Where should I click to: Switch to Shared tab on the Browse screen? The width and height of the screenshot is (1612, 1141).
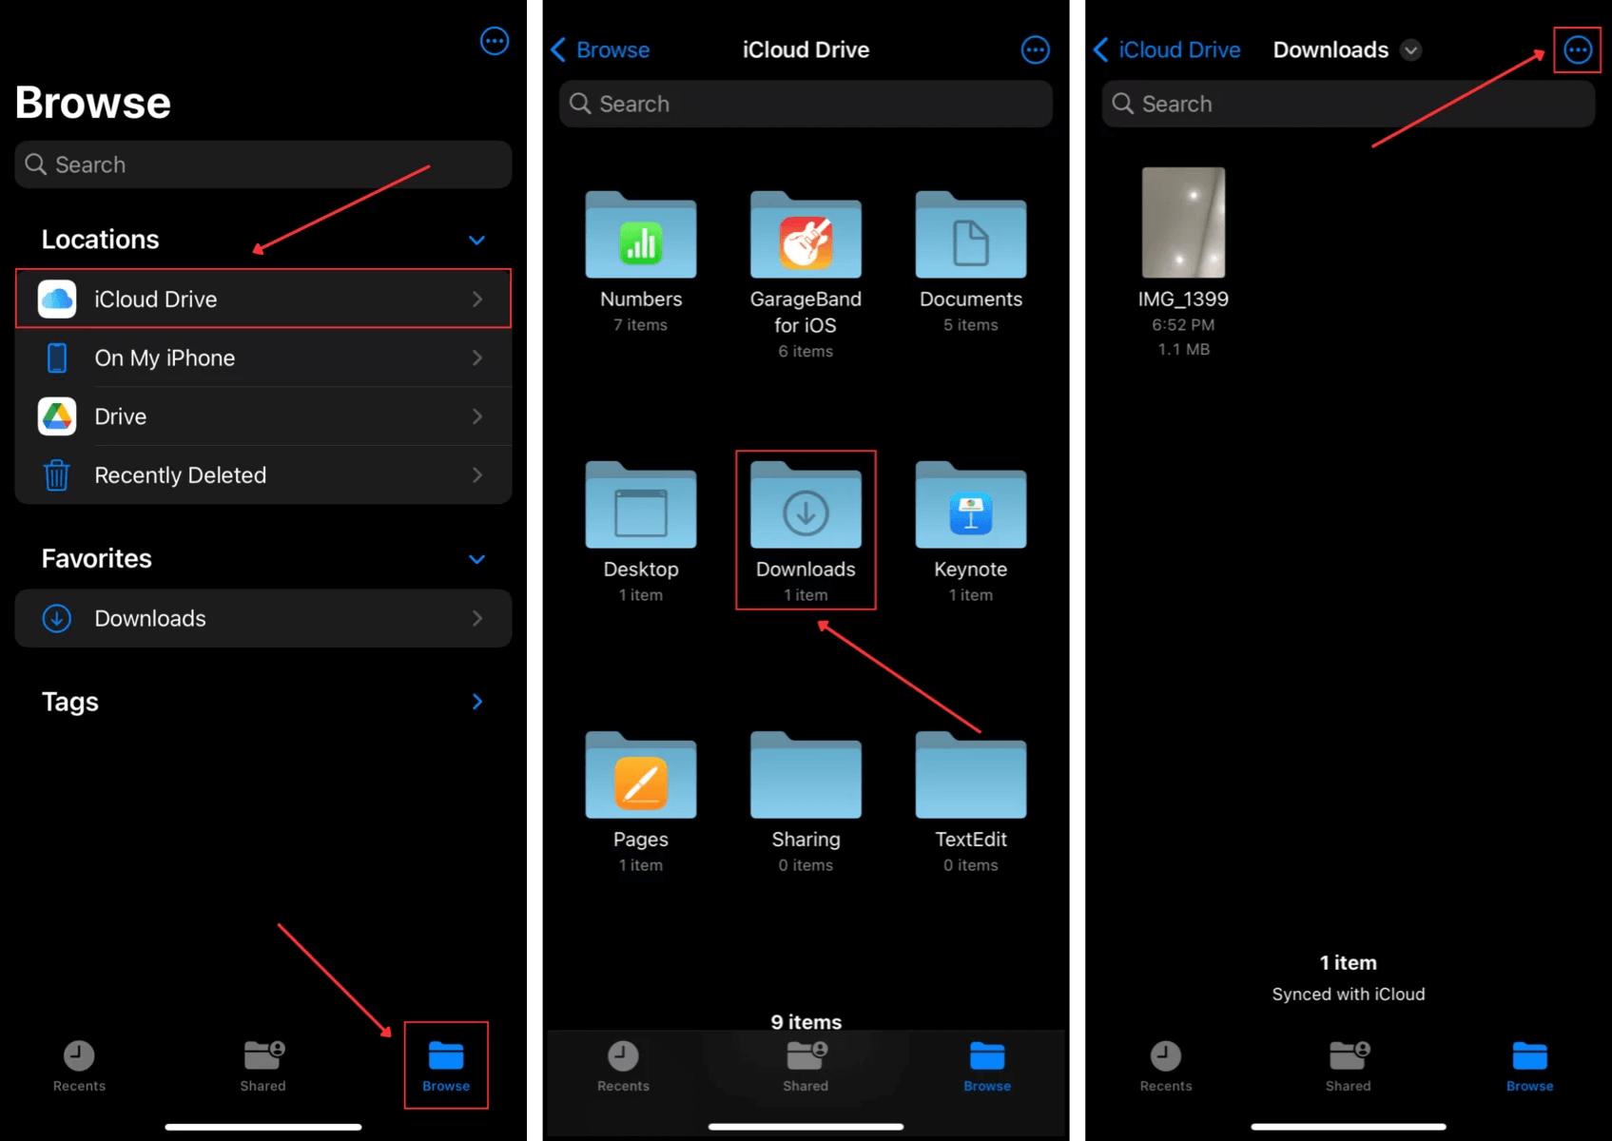(x=262, y=1066)
